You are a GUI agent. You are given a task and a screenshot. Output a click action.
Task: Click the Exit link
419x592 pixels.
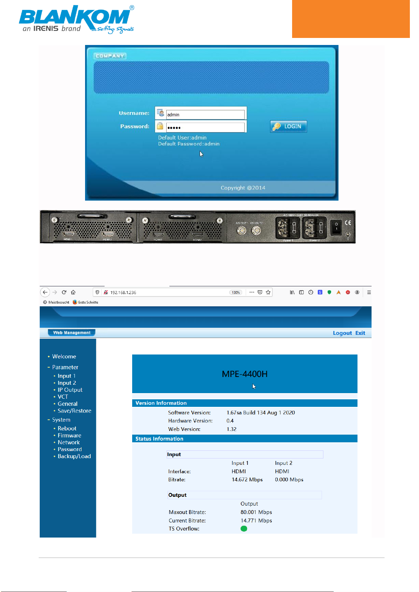tap(360, 333)
